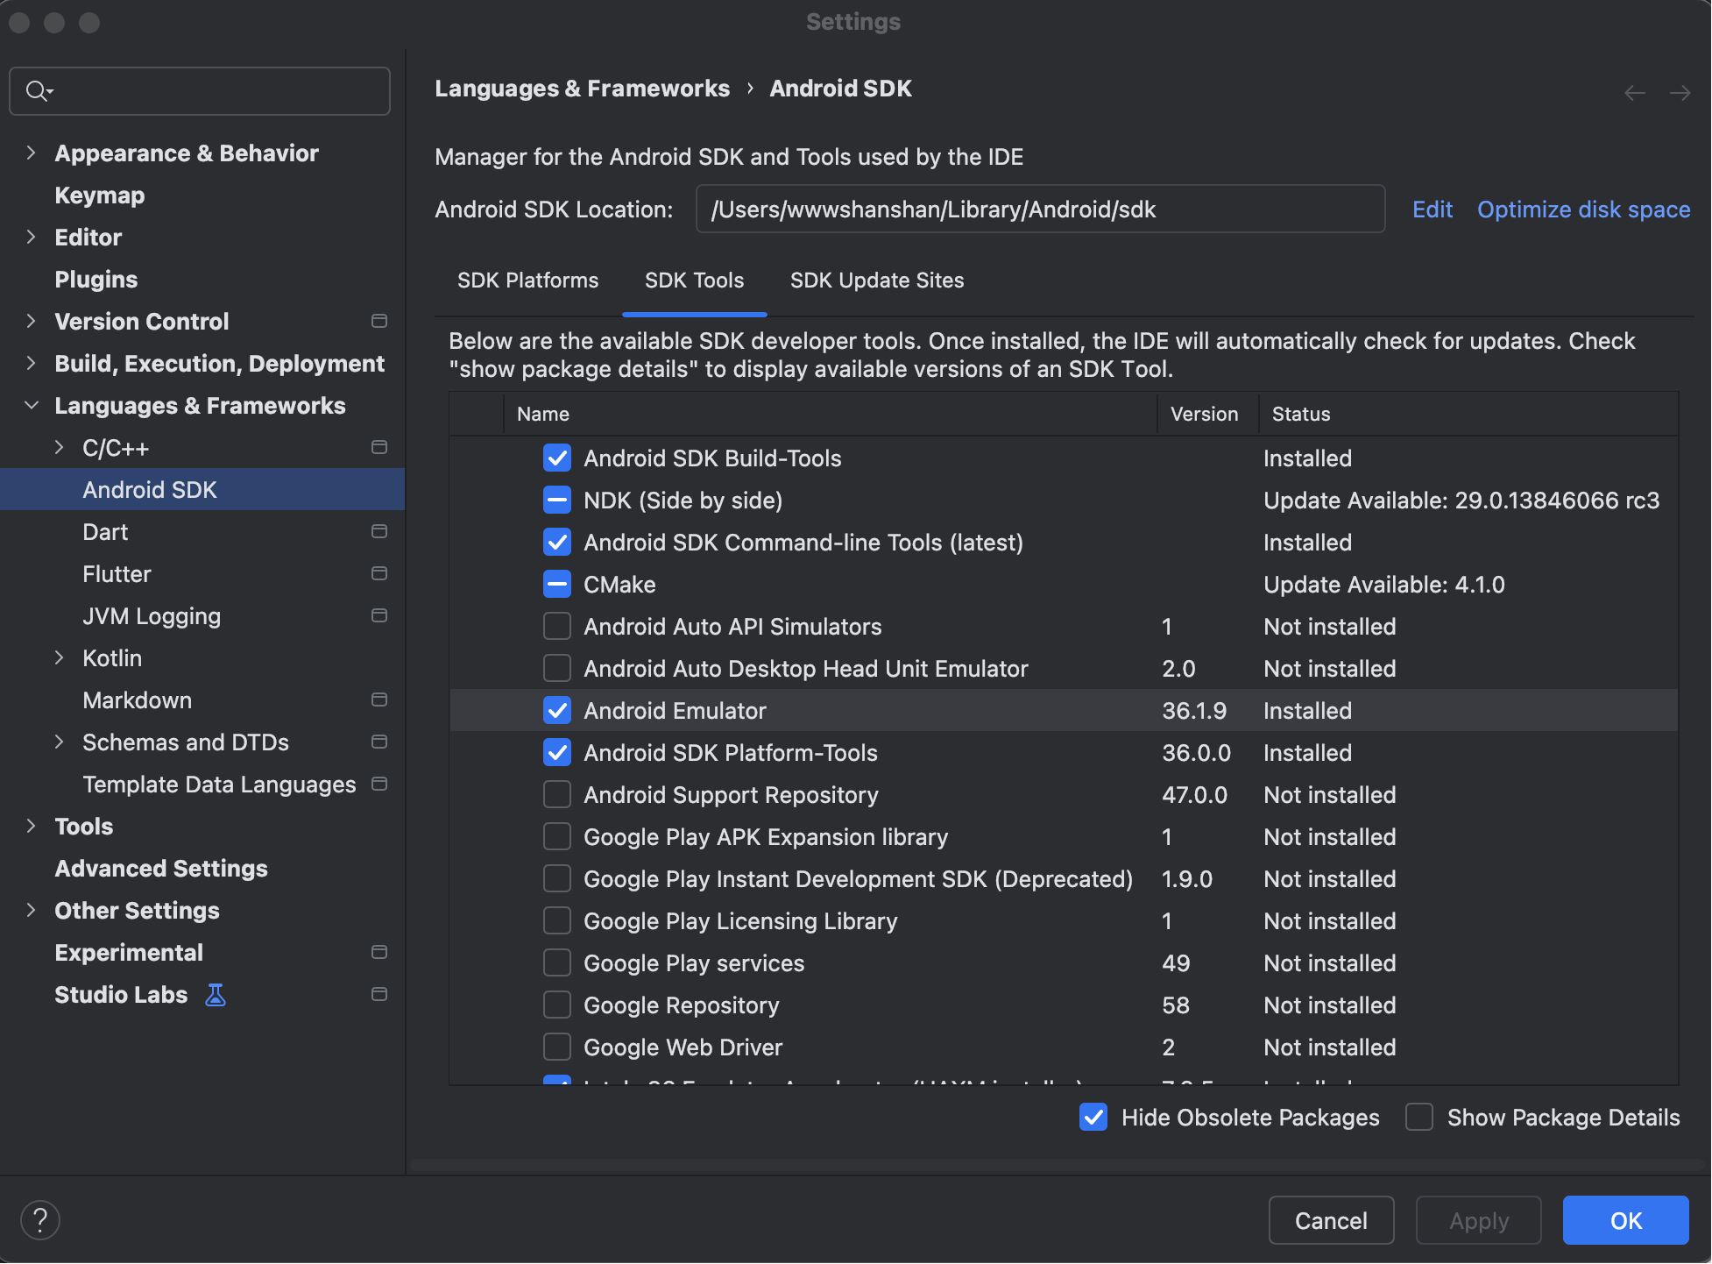
Task: Click project-level icon next to C/C++
Action: (x=379, y=448)
